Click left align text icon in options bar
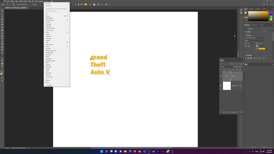The image size is (274, 154). [x=76, y=5]
